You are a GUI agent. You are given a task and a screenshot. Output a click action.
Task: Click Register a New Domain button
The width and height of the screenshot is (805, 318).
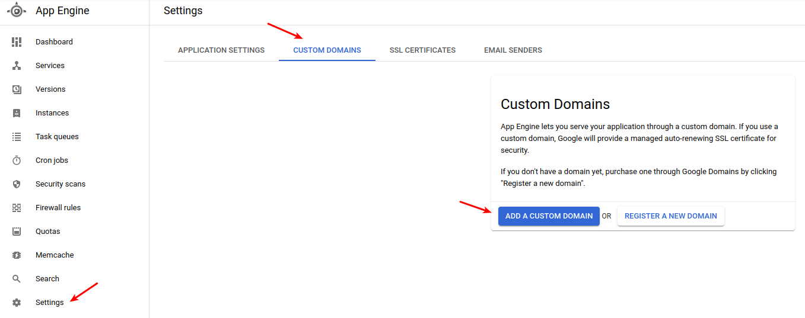point(671,216)
